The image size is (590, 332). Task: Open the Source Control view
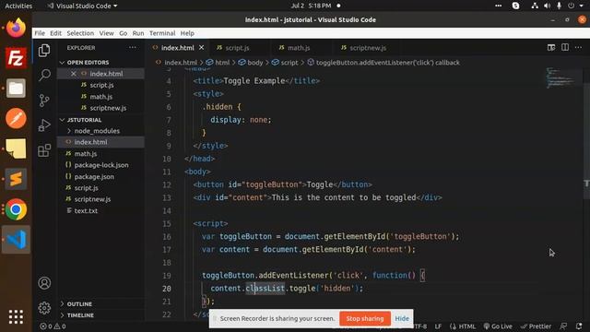tap(44, 101)
